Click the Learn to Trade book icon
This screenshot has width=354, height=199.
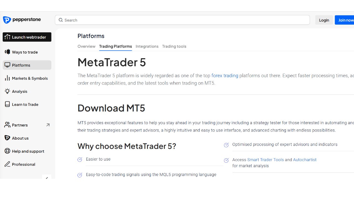(x=7, y=104)
